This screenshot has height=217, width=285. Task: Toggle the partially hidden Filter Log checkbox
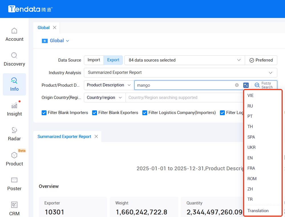[222, 113]
